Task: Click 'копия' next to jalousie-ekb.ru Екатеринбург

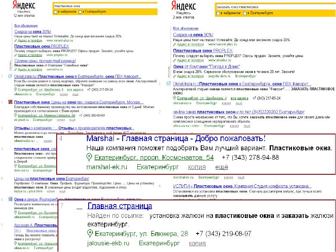Action: (x=197, y=244)
